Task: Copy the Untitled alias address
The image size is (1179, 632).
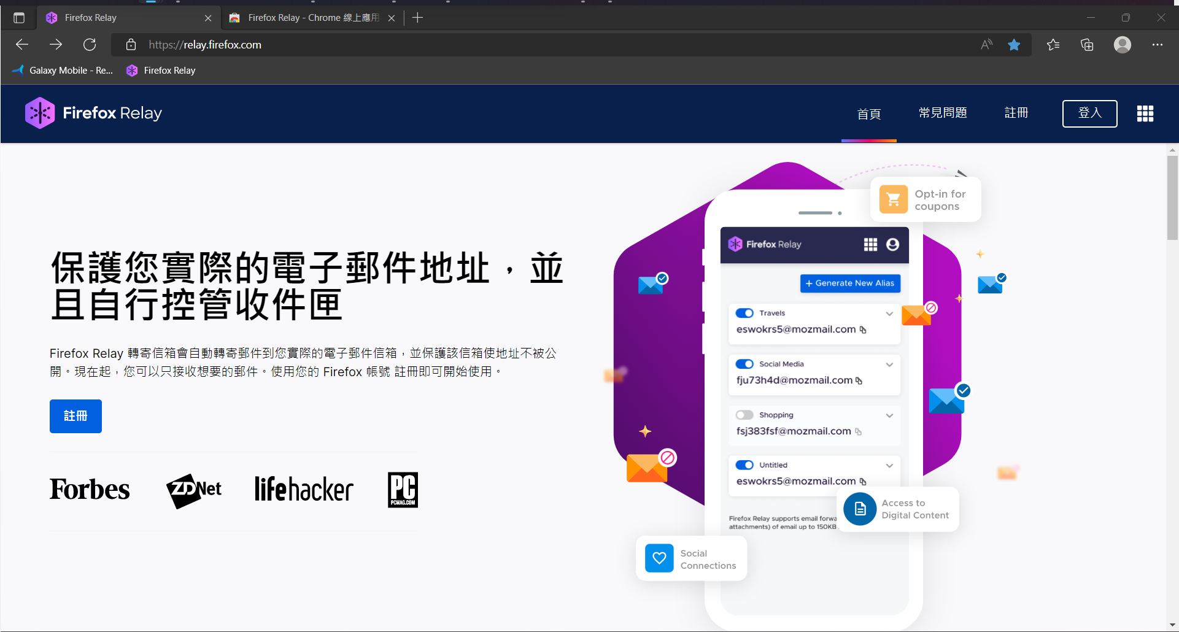Action: pyautogui.click(x=863, y=482)
